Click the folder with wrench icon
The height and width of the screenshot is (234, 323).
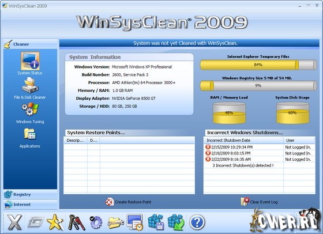click(115, 222)
